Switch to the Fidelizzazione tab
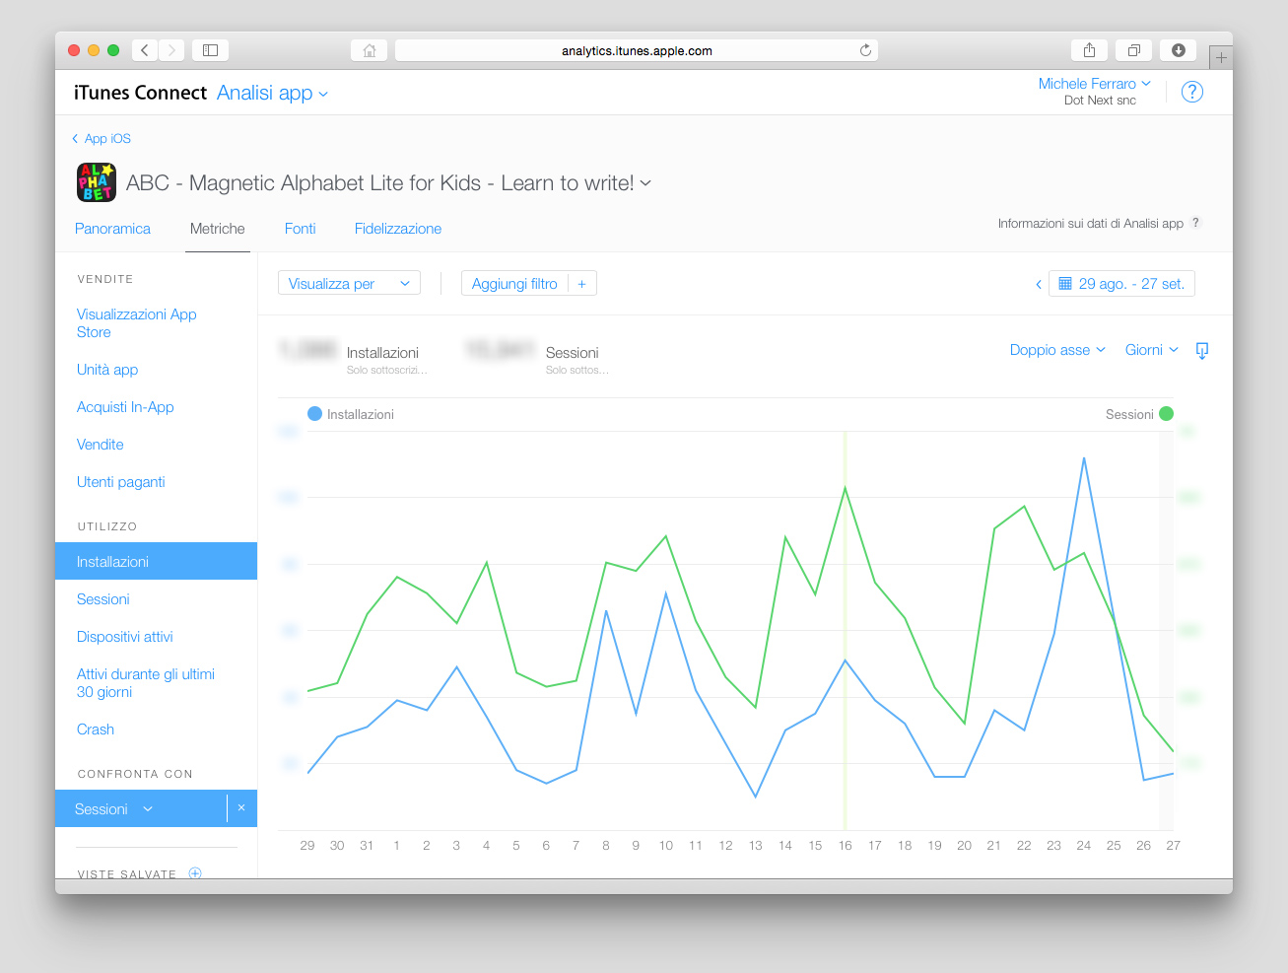This screenshot has width=1288, height=973. pyautogui.click(x=398, y=229)
